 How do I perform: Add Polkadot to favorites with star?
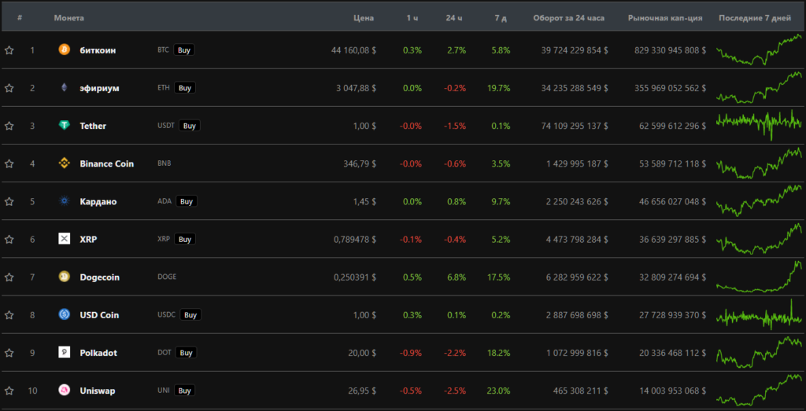[x=9, y=353]
